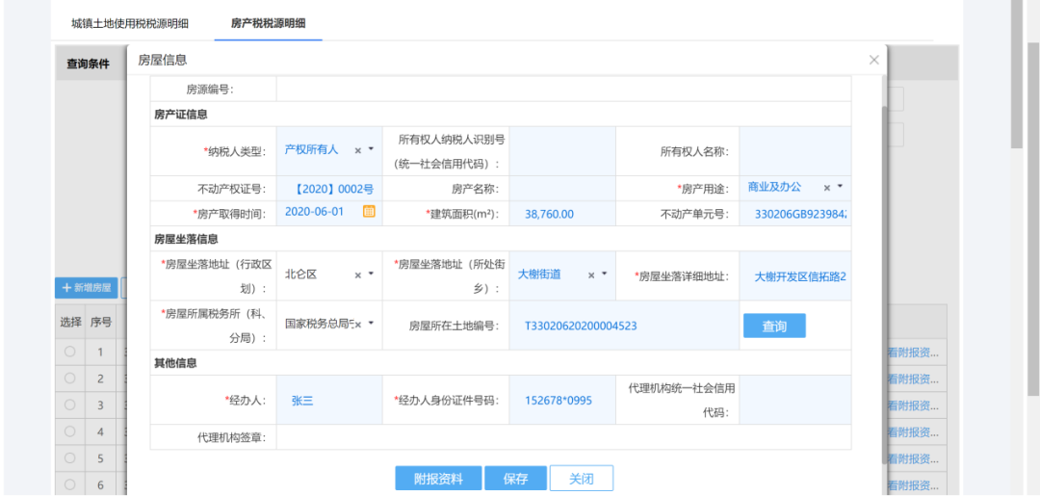Clear 国家税务总局 tax office x icon
Viewport: 1040px width, 496px height.
coord(357,325)
